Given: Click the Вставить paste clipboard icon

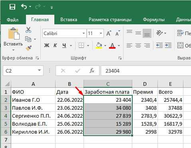Looking at the screenshot, I should pos(14,34).
